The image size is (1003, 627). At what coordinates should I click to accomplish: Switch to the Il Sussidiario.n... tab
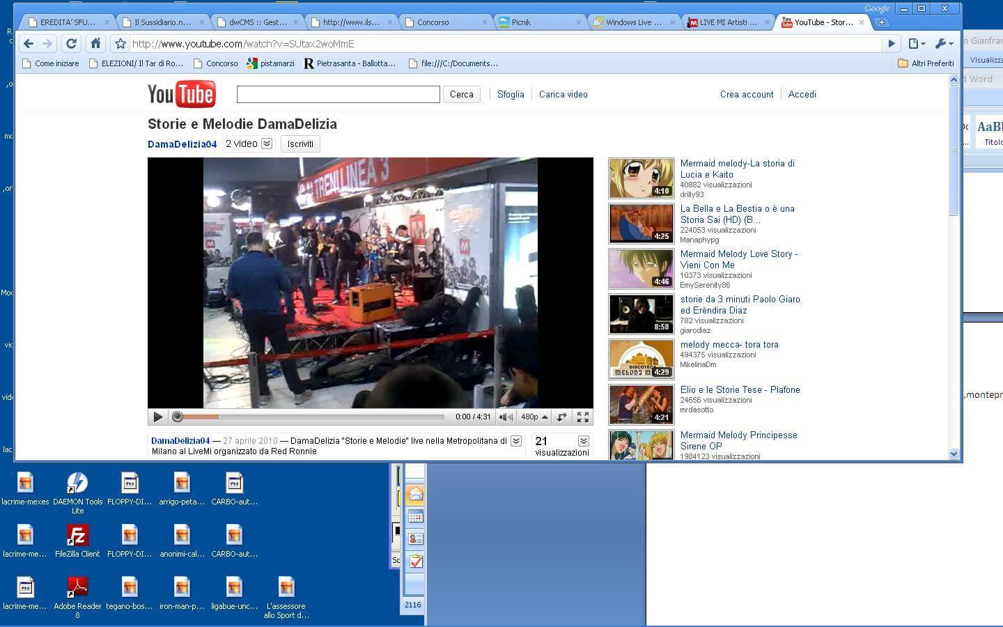162,22
